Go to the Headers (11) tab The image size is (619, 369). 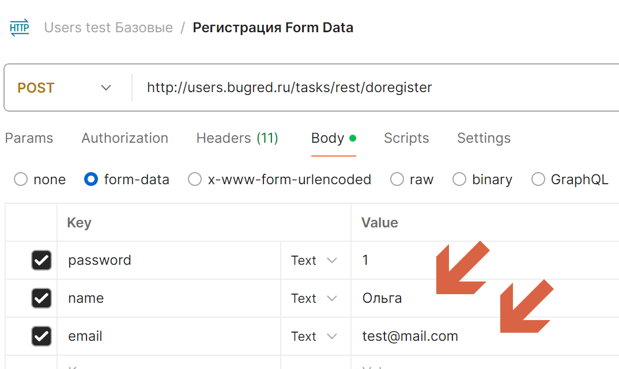237,138
